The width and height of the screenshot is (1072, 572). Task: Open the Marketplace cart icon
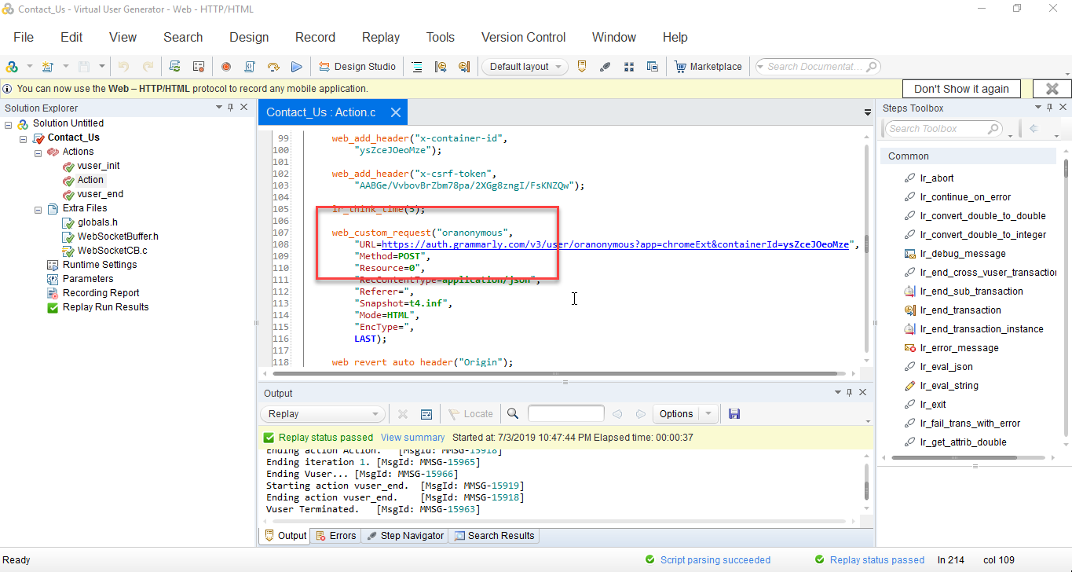pyautogui.click(x=680, y=67)
